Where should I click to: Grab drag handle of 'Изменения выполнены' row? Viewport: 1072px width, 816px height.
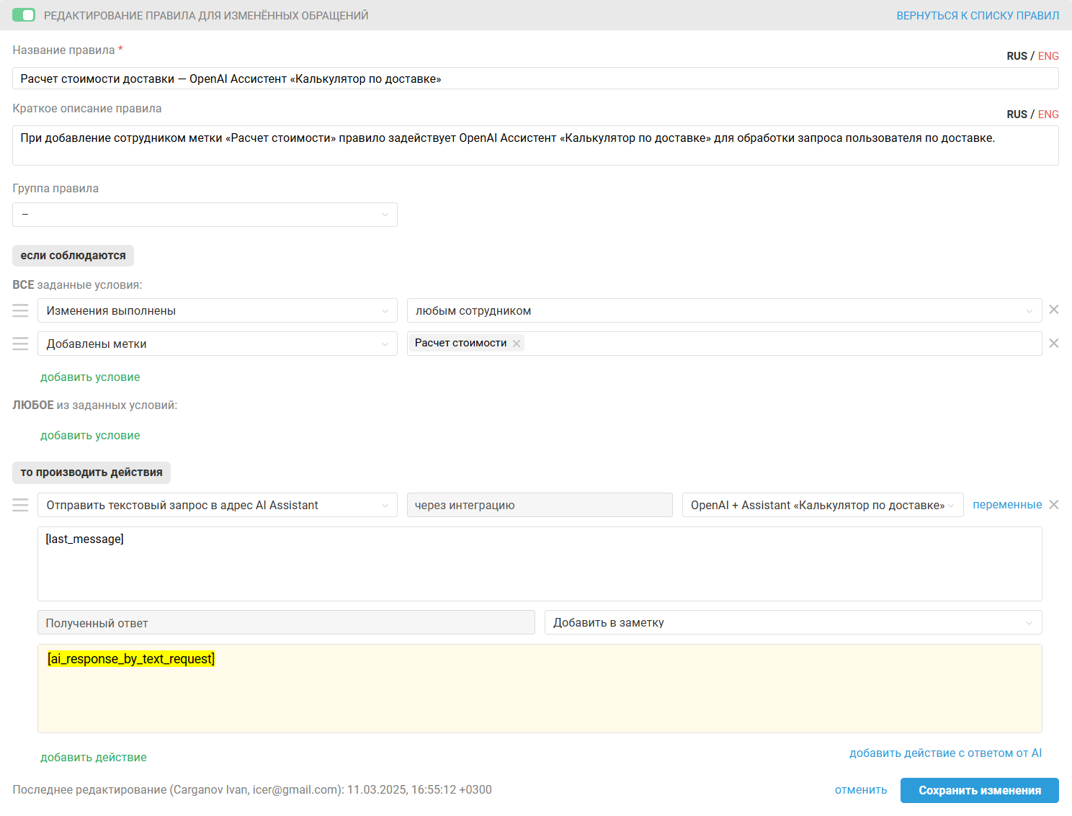tap(21, 310)
